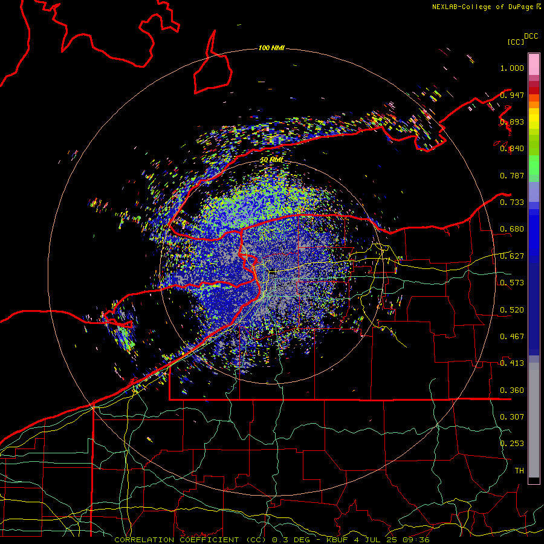The image size is (544, 544).
Task: Select the 0.680 scale value
Action: (512, 229)
